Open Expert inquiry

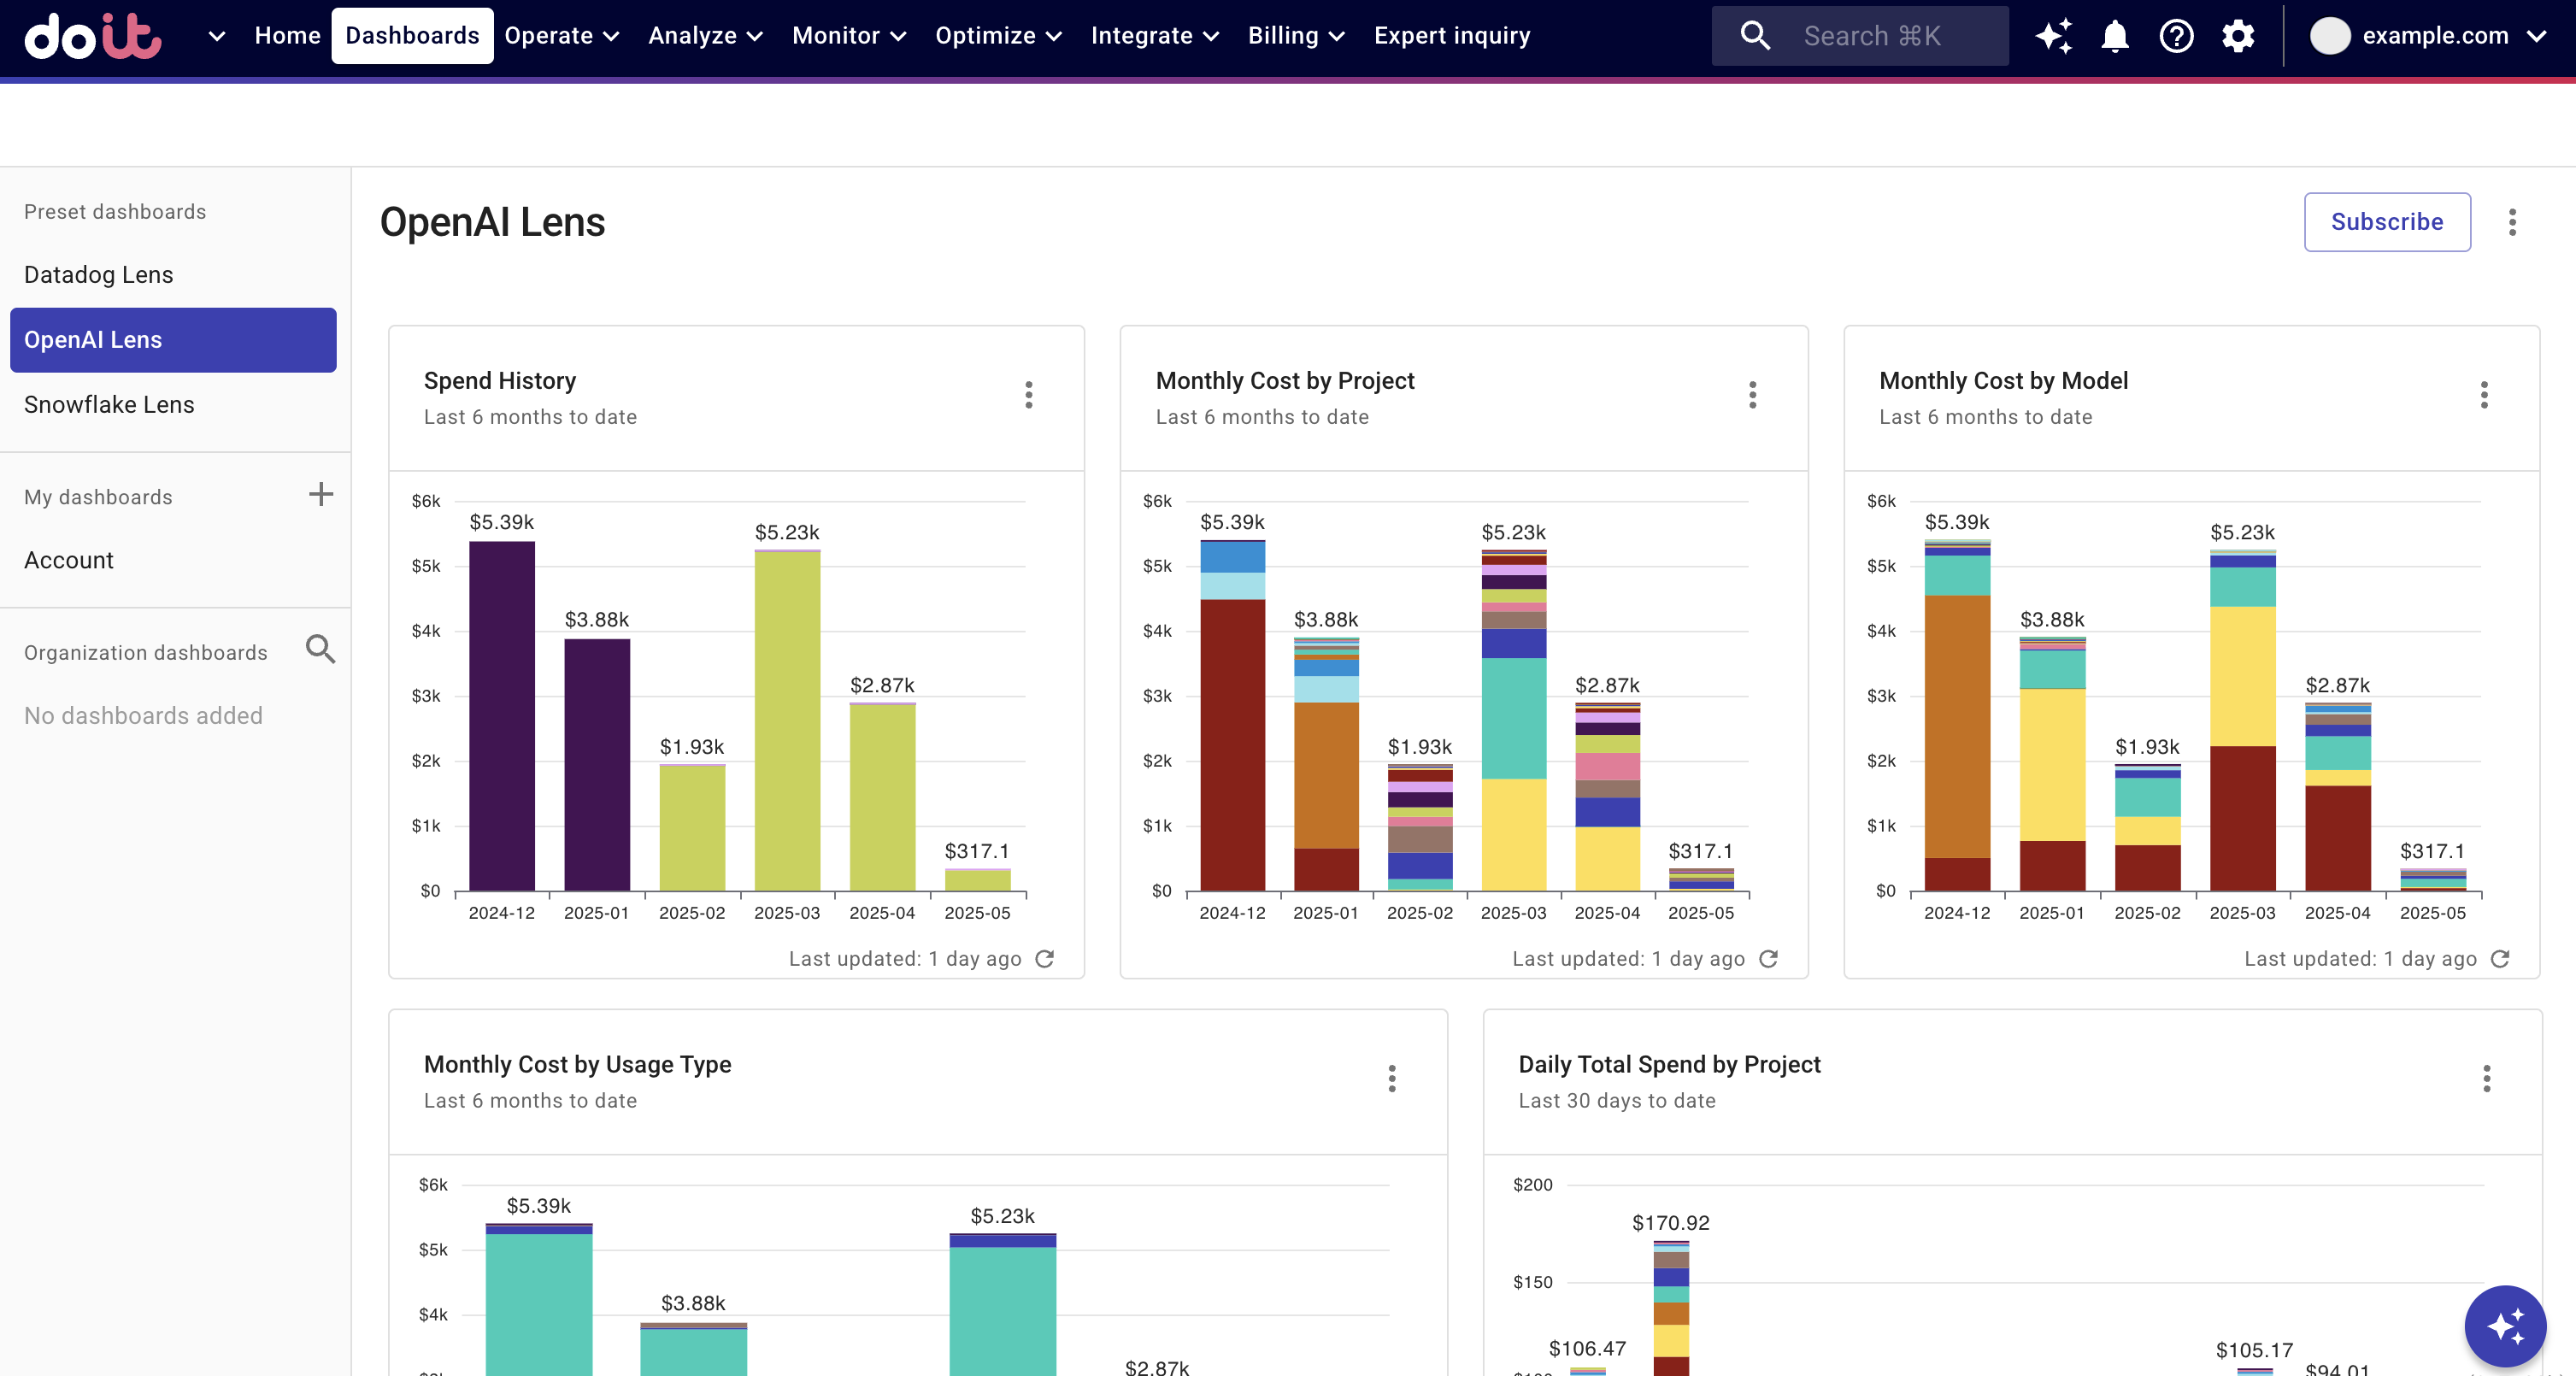(x=1451, y=36)
